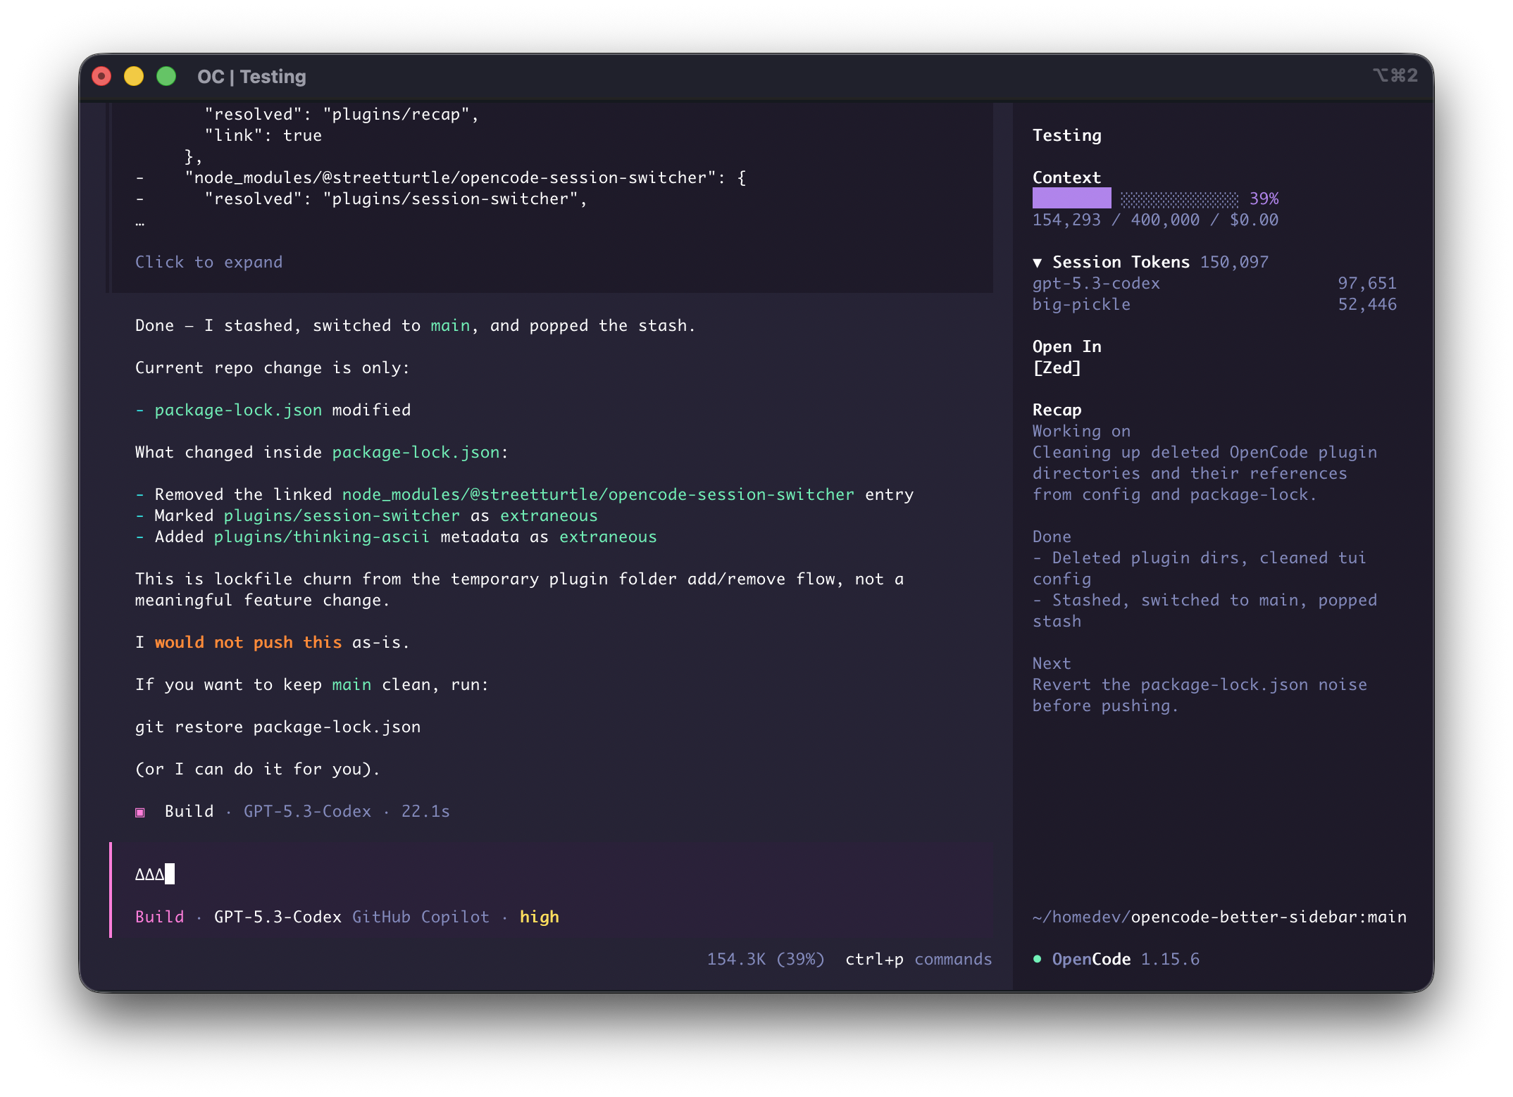
Task: Click the 39% context percentage
Action: pyautogui.click(x=1264, y=199)
